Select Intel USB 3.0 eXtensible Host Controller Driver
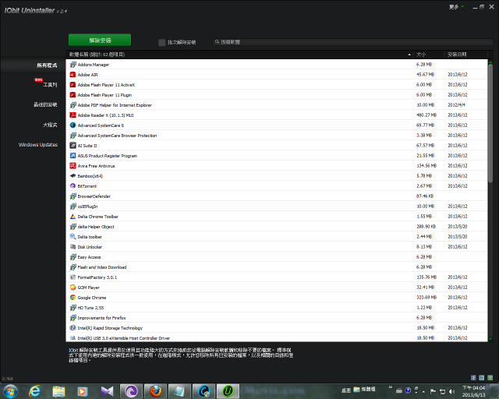This screenshot has height=399, width=499. 277,337
